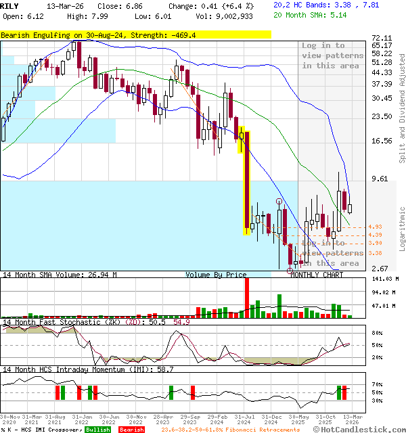Image resolution: width=406 pixels, height=433 pixels.
Task: Click the MONTHLY CHART label
Action: 317,275
